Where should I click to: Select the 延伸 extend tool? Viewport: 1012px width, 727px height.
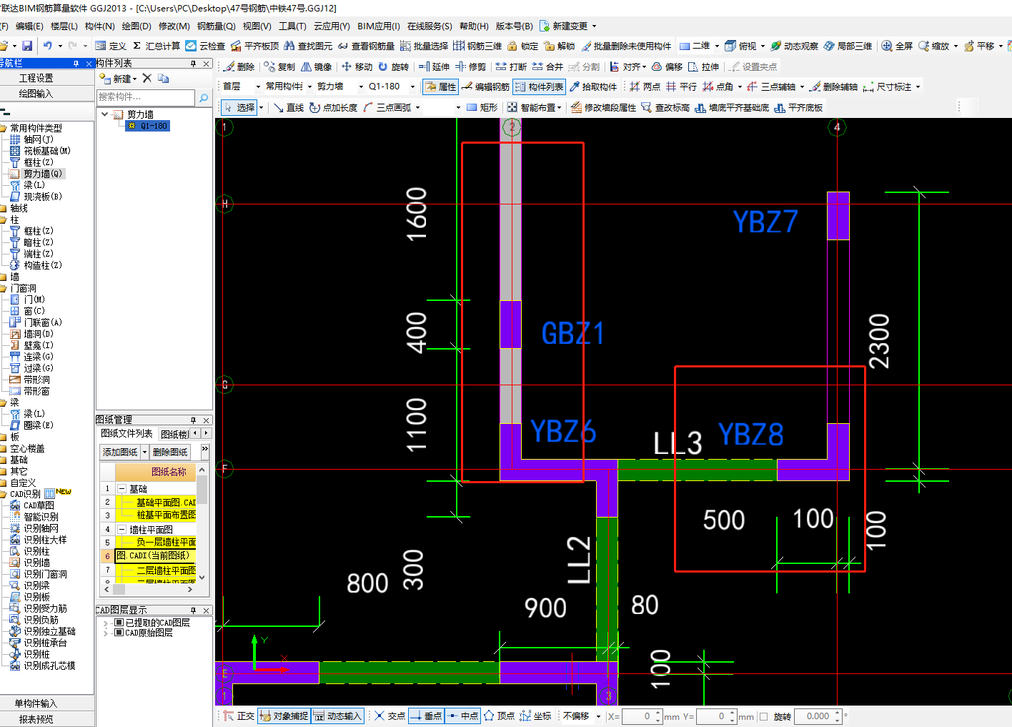pyautogui.click(x=434, y=66)
